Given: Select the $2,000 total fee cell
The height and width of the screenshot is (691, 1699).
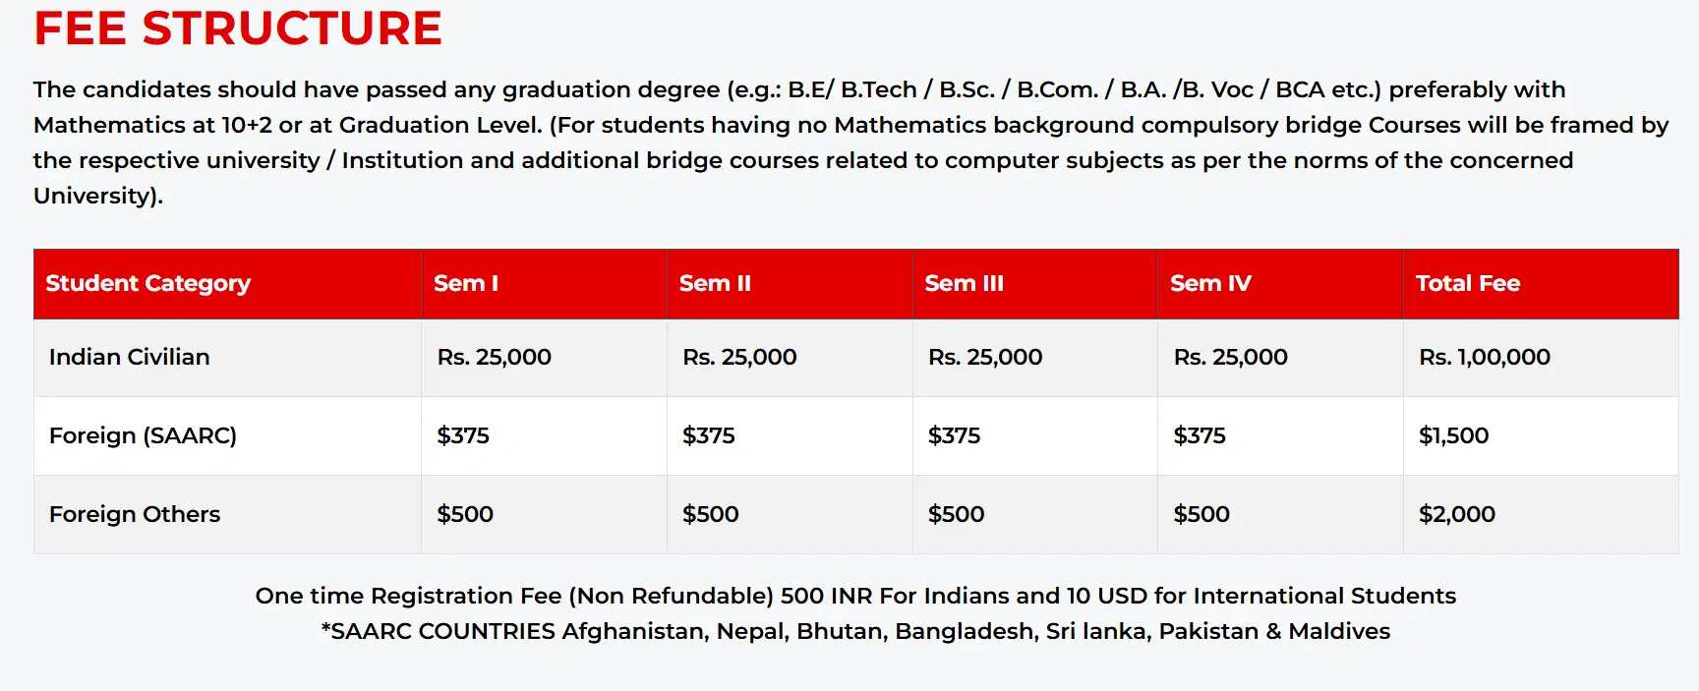Looking at the screenshot, I should click(x=1456, y=514).
